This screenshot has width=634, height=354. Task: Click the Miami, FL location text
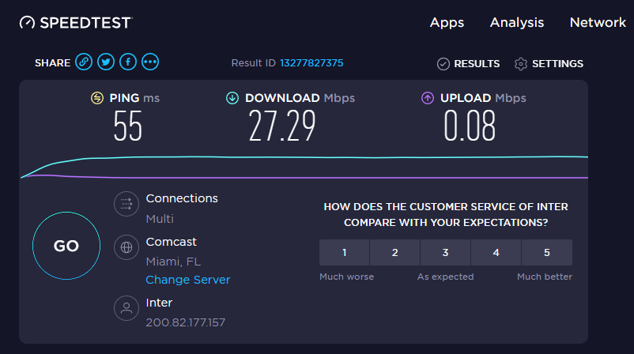coord(173,262)
